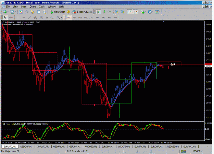Viewport: 214px width, 154px height.
Task: Switch to the EURJPY,M1 chart tab
Action: point(140,146)
